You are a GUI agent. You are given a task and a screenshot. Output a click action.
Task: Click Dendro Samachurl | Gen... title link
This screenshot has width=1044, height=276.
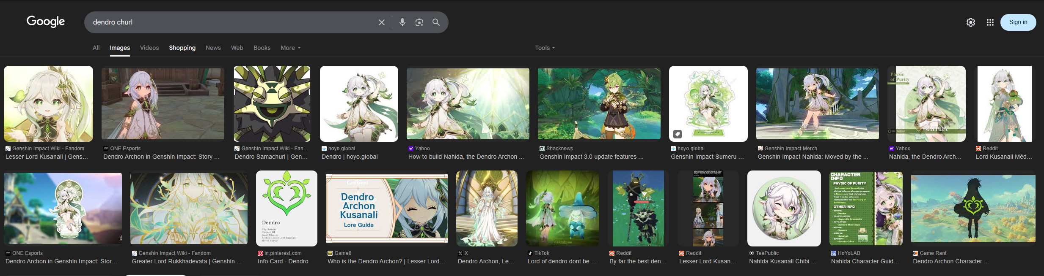[x=271, y=157]
